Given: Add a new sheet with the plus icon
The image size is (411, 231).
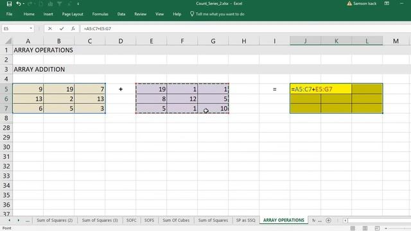Looking at the screenshot, I should pyautogui.click(x=328, y=221).
